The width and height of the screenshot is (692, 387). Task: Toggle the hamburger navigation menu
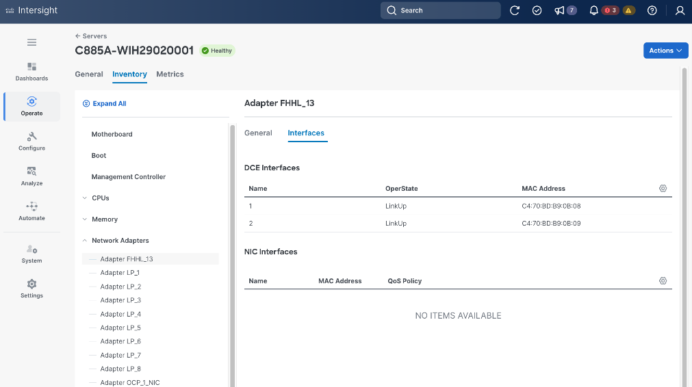pyautogui.click(x=31, y=42)
